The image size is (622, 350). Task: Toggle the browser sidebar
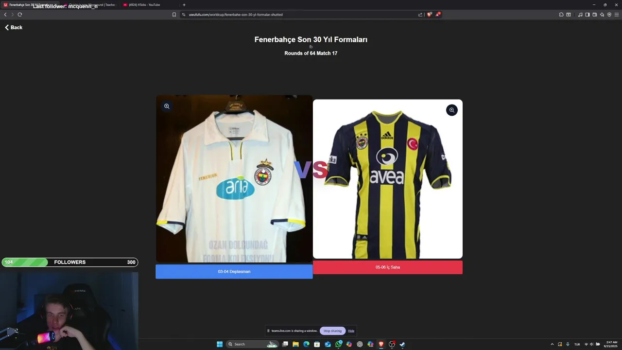click(587, 15)
